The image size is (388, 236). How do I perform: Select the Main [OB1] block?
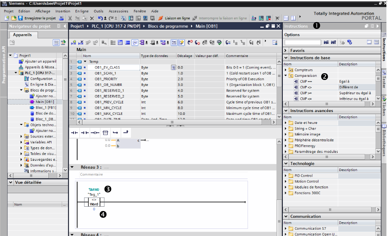pos(44,102)
